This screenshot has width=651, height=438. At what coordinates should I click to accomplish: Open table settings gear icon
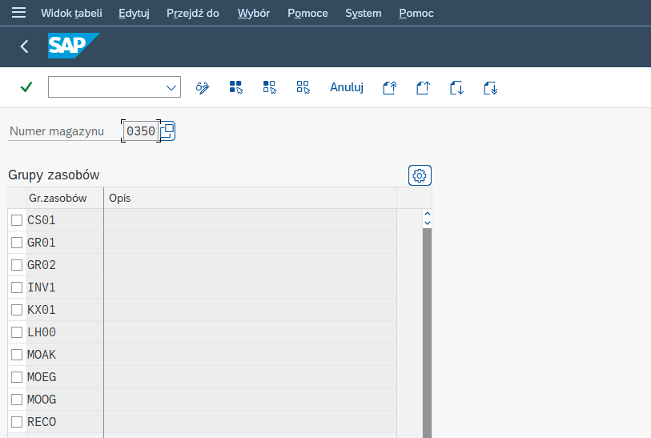click(x=420, y=175)
